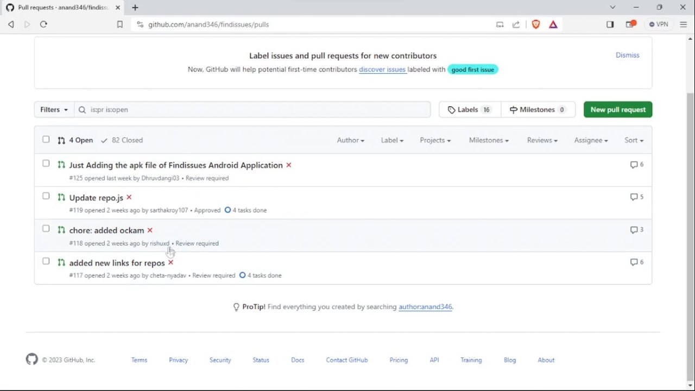
Task: Open the Brave wallet icon
Action: point(630,24)
